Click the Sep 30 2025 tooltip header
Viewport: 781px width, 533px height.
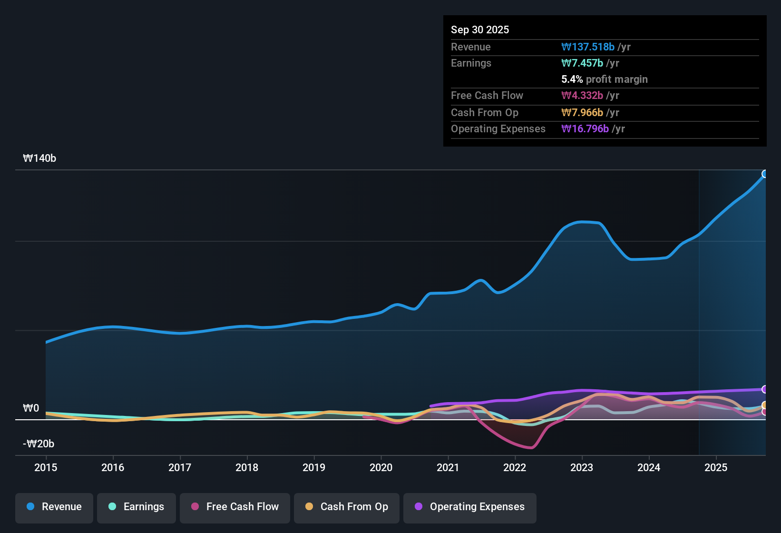(x=480, y=30)
